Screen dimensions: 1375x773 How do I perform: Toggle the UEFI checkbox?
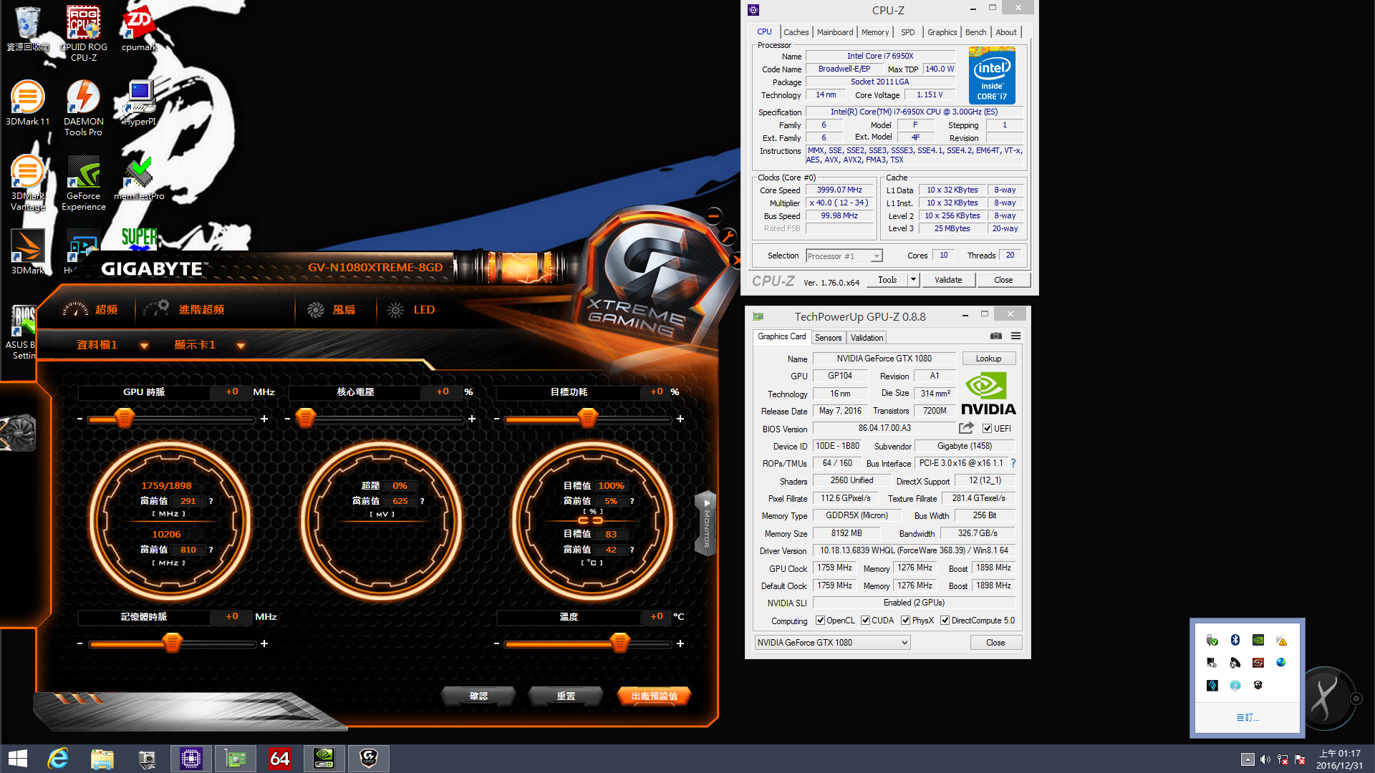click(987, 429)
